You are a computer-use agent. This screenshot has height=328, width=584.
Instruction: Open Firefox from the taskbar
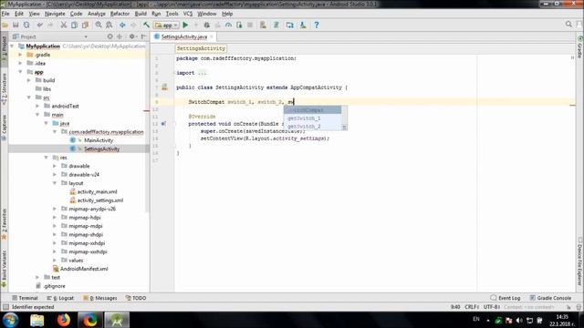(x=64, y=320)
